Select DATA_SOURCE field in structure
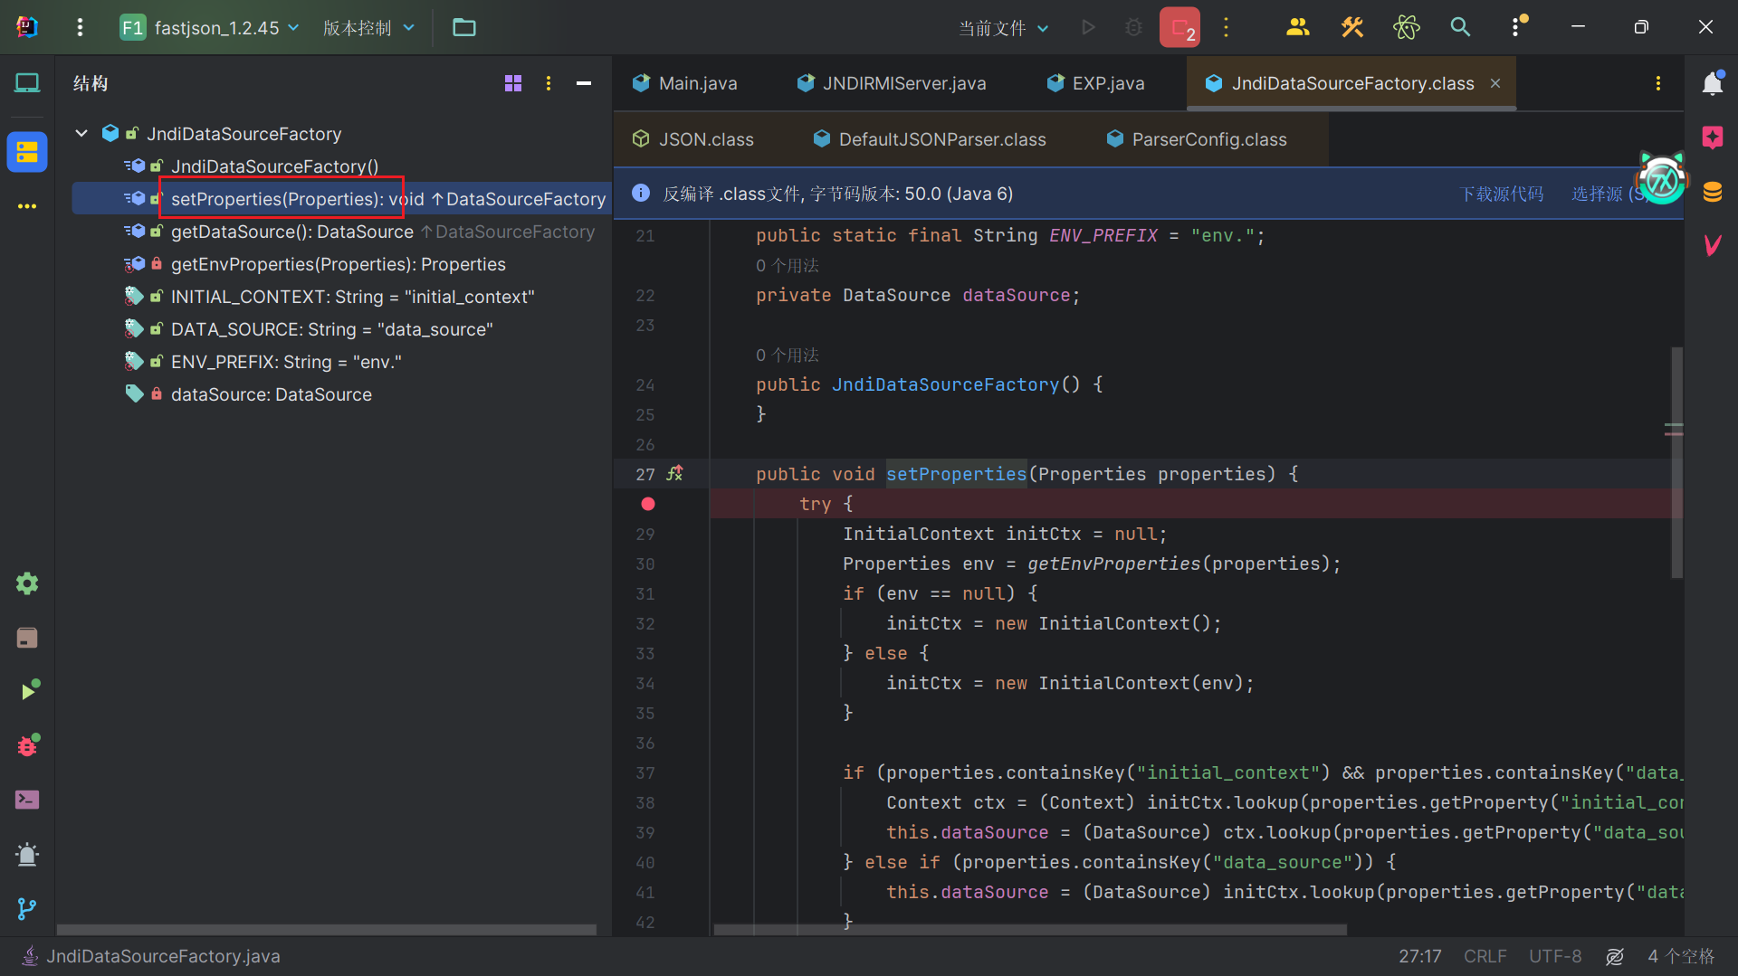This screenshot has width=1738, height=976. 332,329
